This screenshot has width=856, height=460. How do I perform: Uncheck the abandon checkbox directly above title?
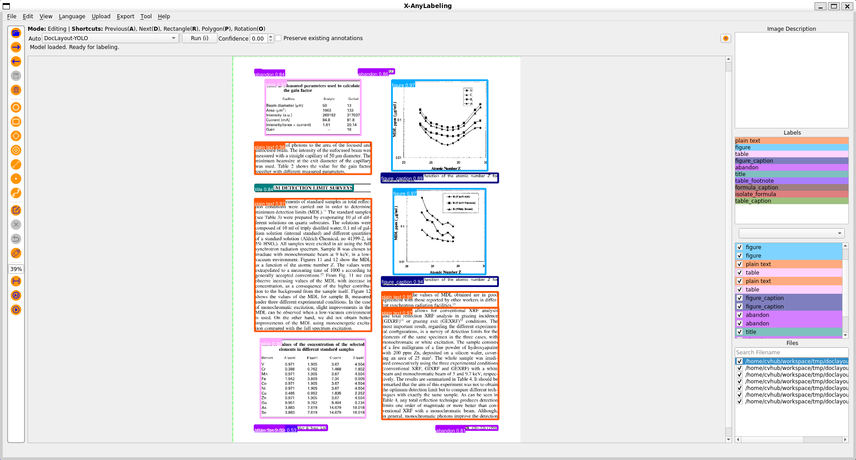click(740, 323)
